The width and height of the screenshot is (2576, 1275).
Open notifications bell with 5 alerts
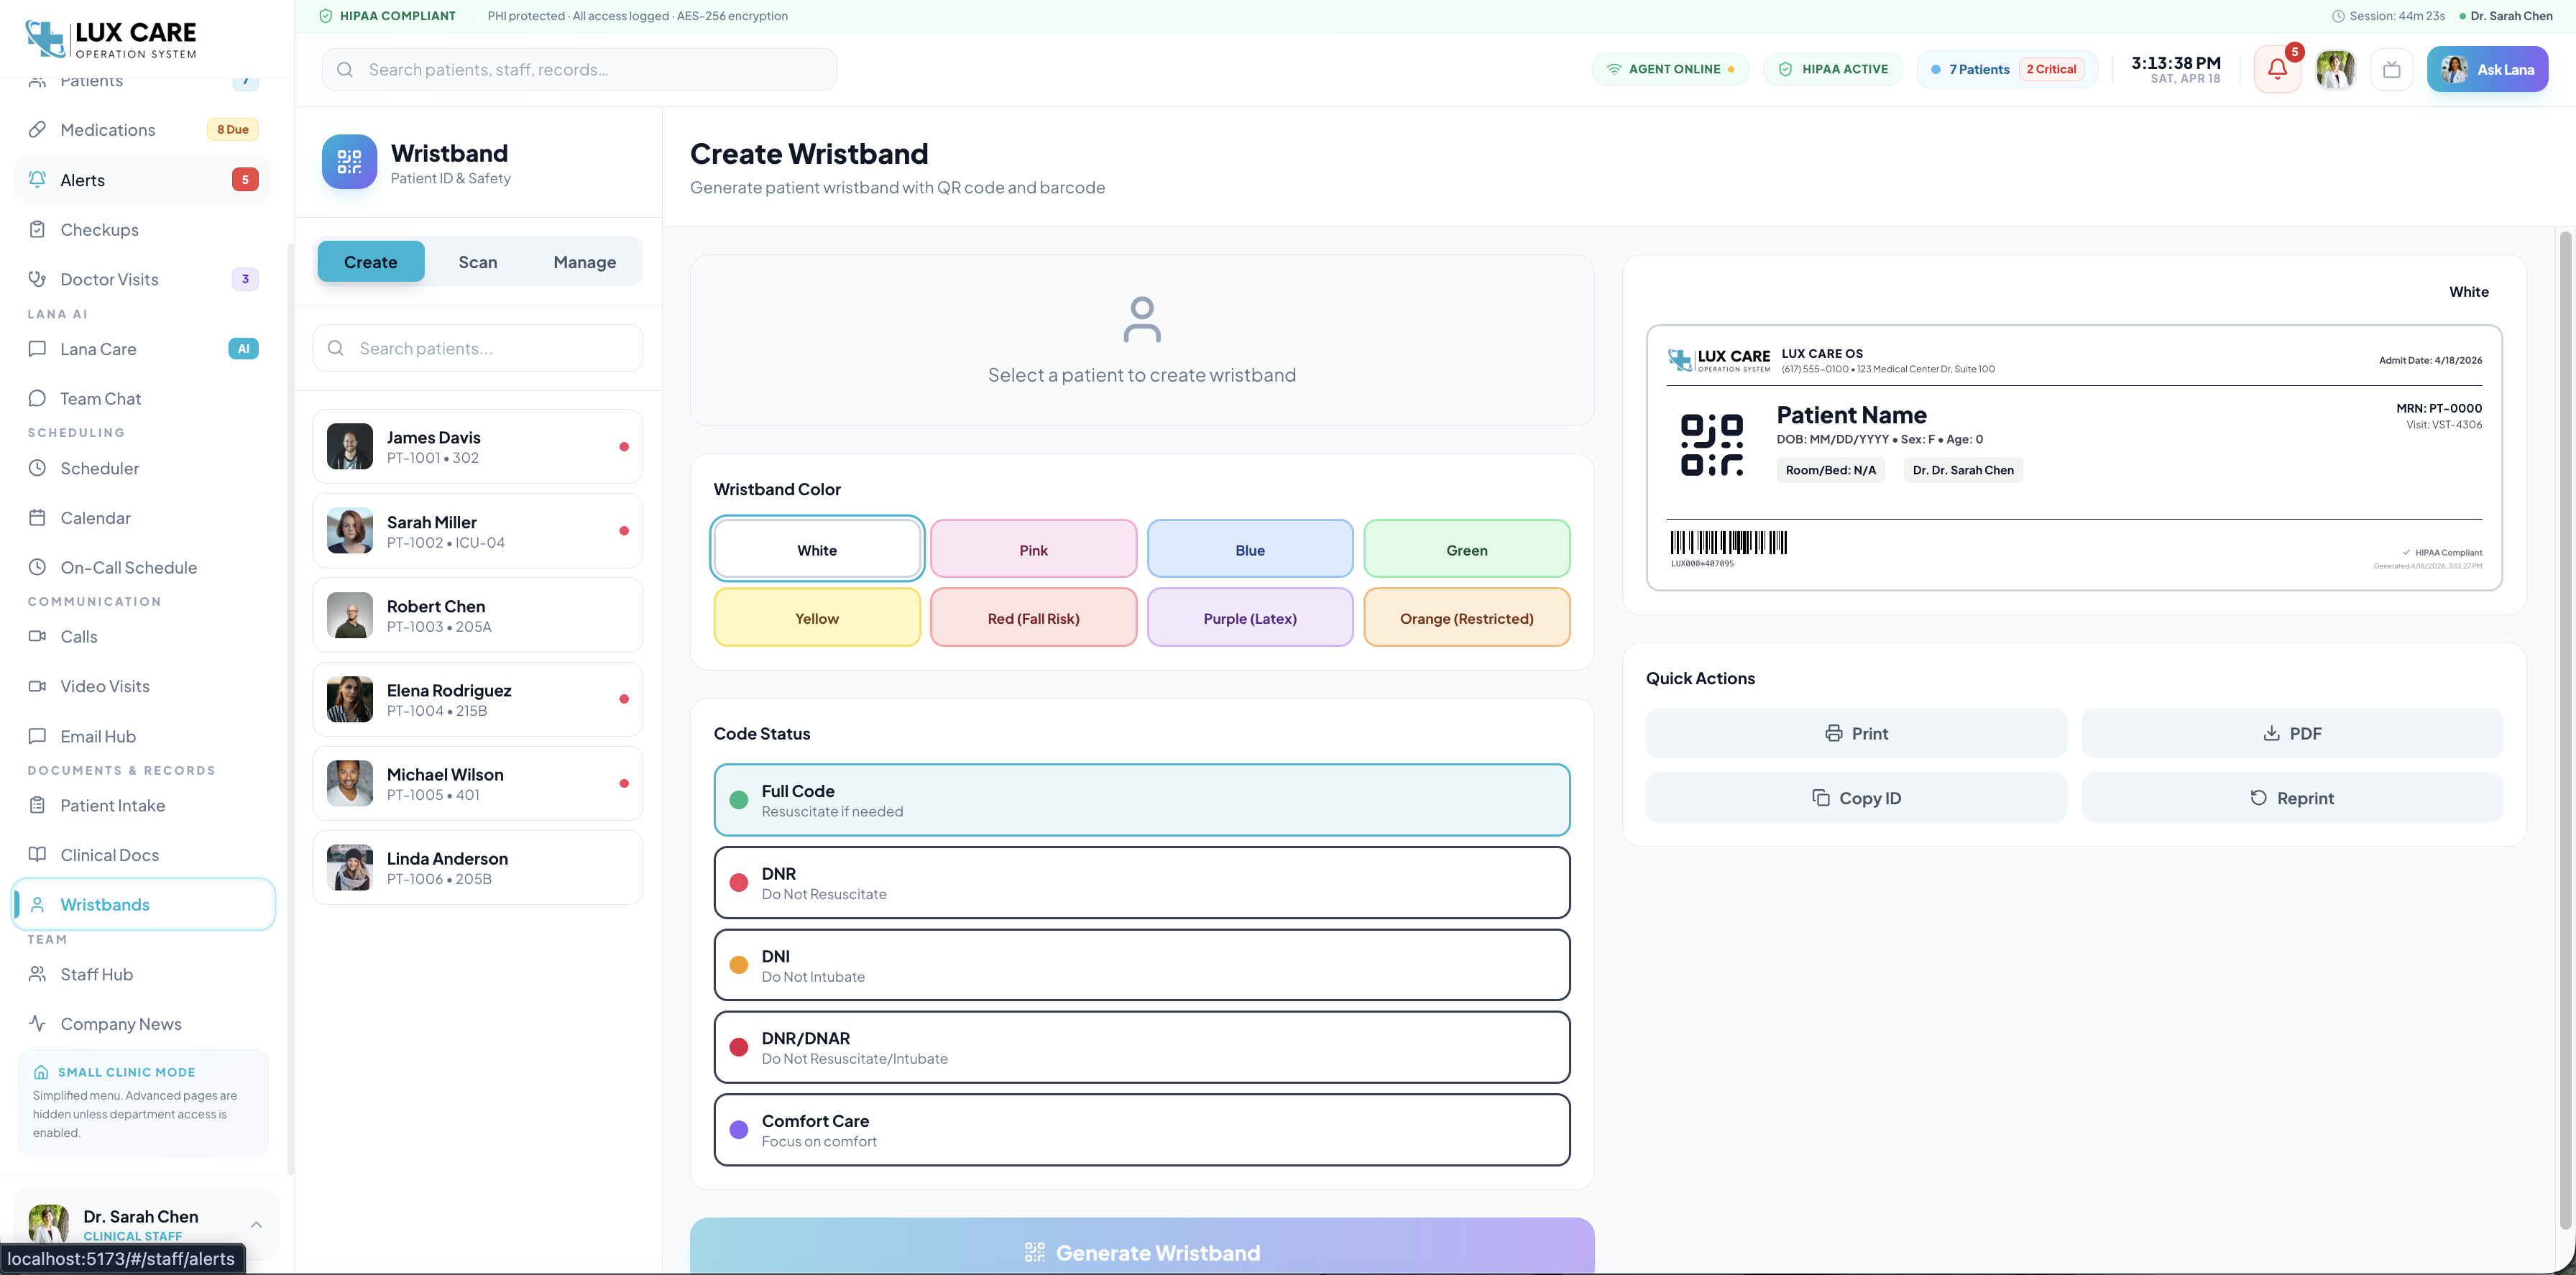2277,69
